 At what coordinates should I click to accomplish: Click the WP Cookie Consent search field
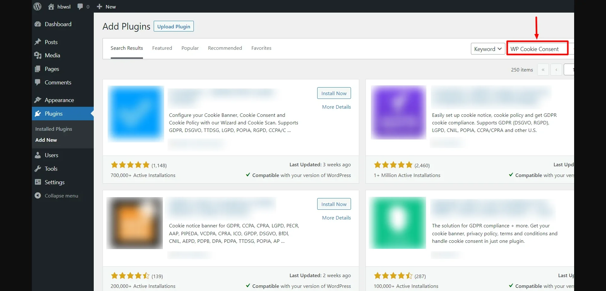(537, 48)
